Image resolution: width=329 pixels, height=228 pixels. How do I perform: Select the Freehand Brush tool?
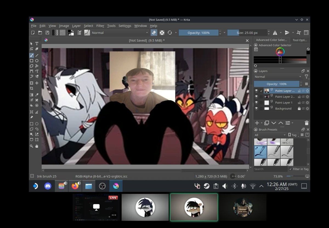(32, 55)
